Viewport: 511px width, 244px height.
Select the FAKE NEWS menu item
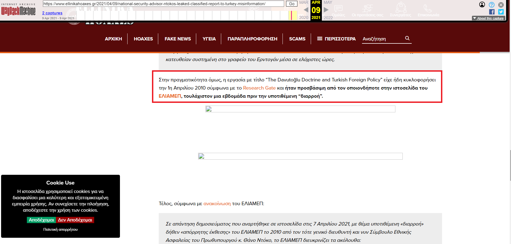tap(177, 39)
